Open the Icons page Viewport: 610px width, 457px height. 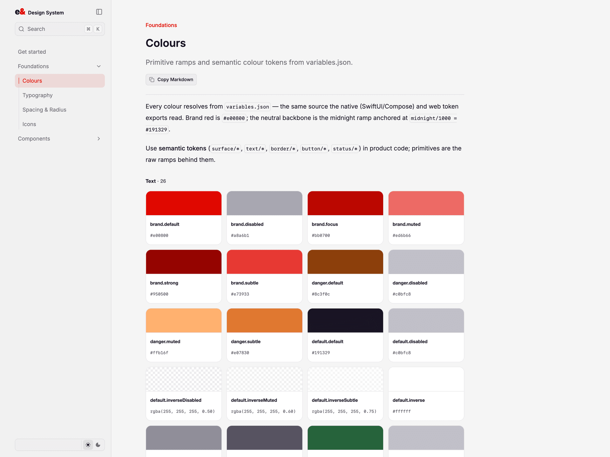29,124
